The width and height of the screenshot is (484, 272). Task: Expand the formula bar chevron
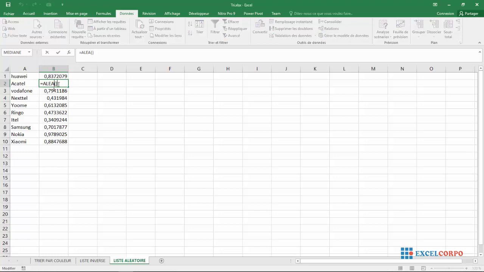[x=480, y=52]
